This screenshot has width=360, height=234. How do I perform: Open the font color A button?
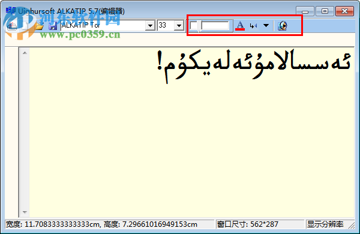[x=240, y=25]
